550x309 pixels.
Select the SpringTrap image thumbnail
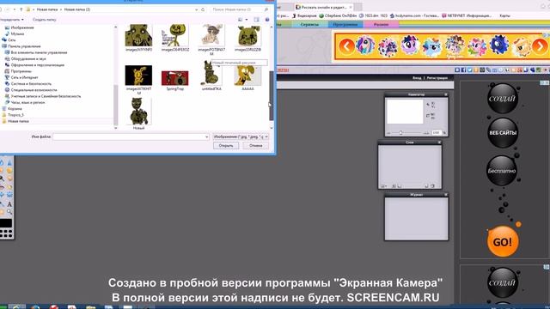174,78
